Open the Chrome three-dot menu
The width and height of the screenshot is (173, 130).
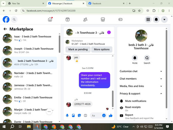[x=169, y=11]
